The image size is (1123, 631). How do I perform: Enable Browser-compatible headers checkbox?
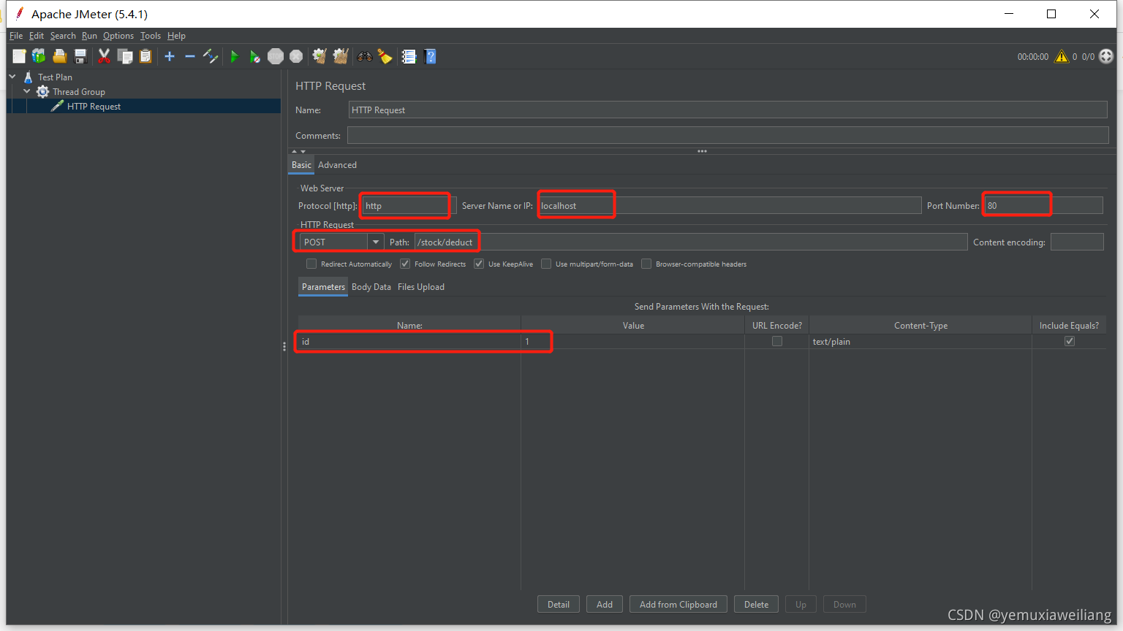(646, 264)
